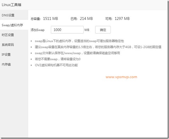Open the DNS设置 tab
The image size is (169, 139).
tap(14, 15)
